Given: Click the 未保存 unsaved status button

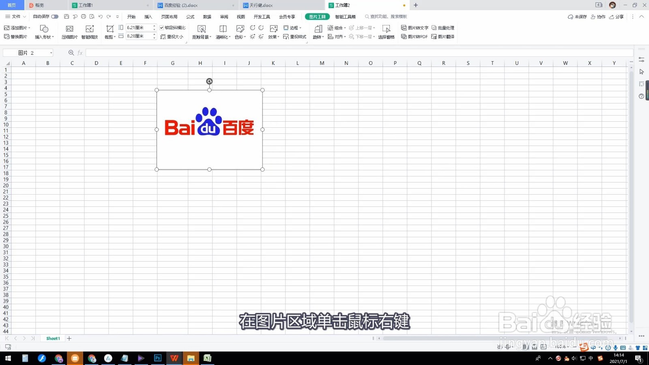Looking at the screenshot, I should point(577,17).
